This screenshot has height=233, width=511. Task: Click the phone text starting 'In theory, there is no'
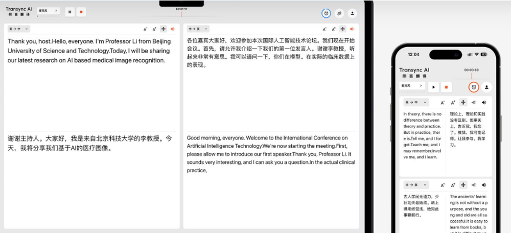423,135
